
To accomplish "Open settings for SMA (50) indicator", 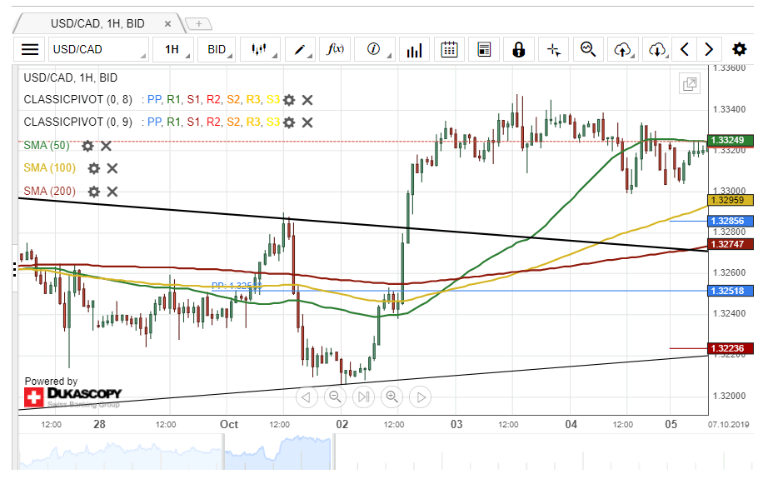I will (x=87, y=146).
